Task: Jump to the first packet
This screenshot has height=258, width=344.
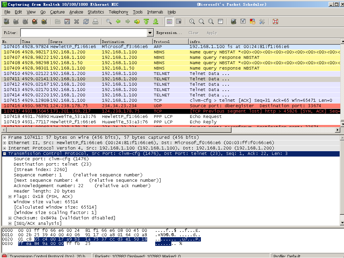Action: tap(146, 21)
